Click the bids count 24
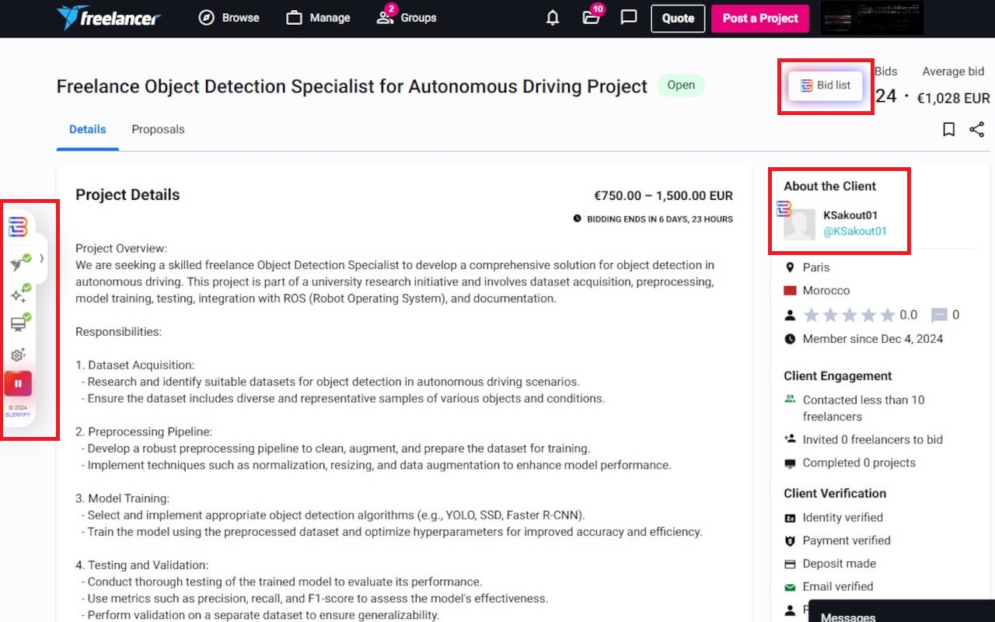Screen dimensions: 995x622 click(886, 96)
